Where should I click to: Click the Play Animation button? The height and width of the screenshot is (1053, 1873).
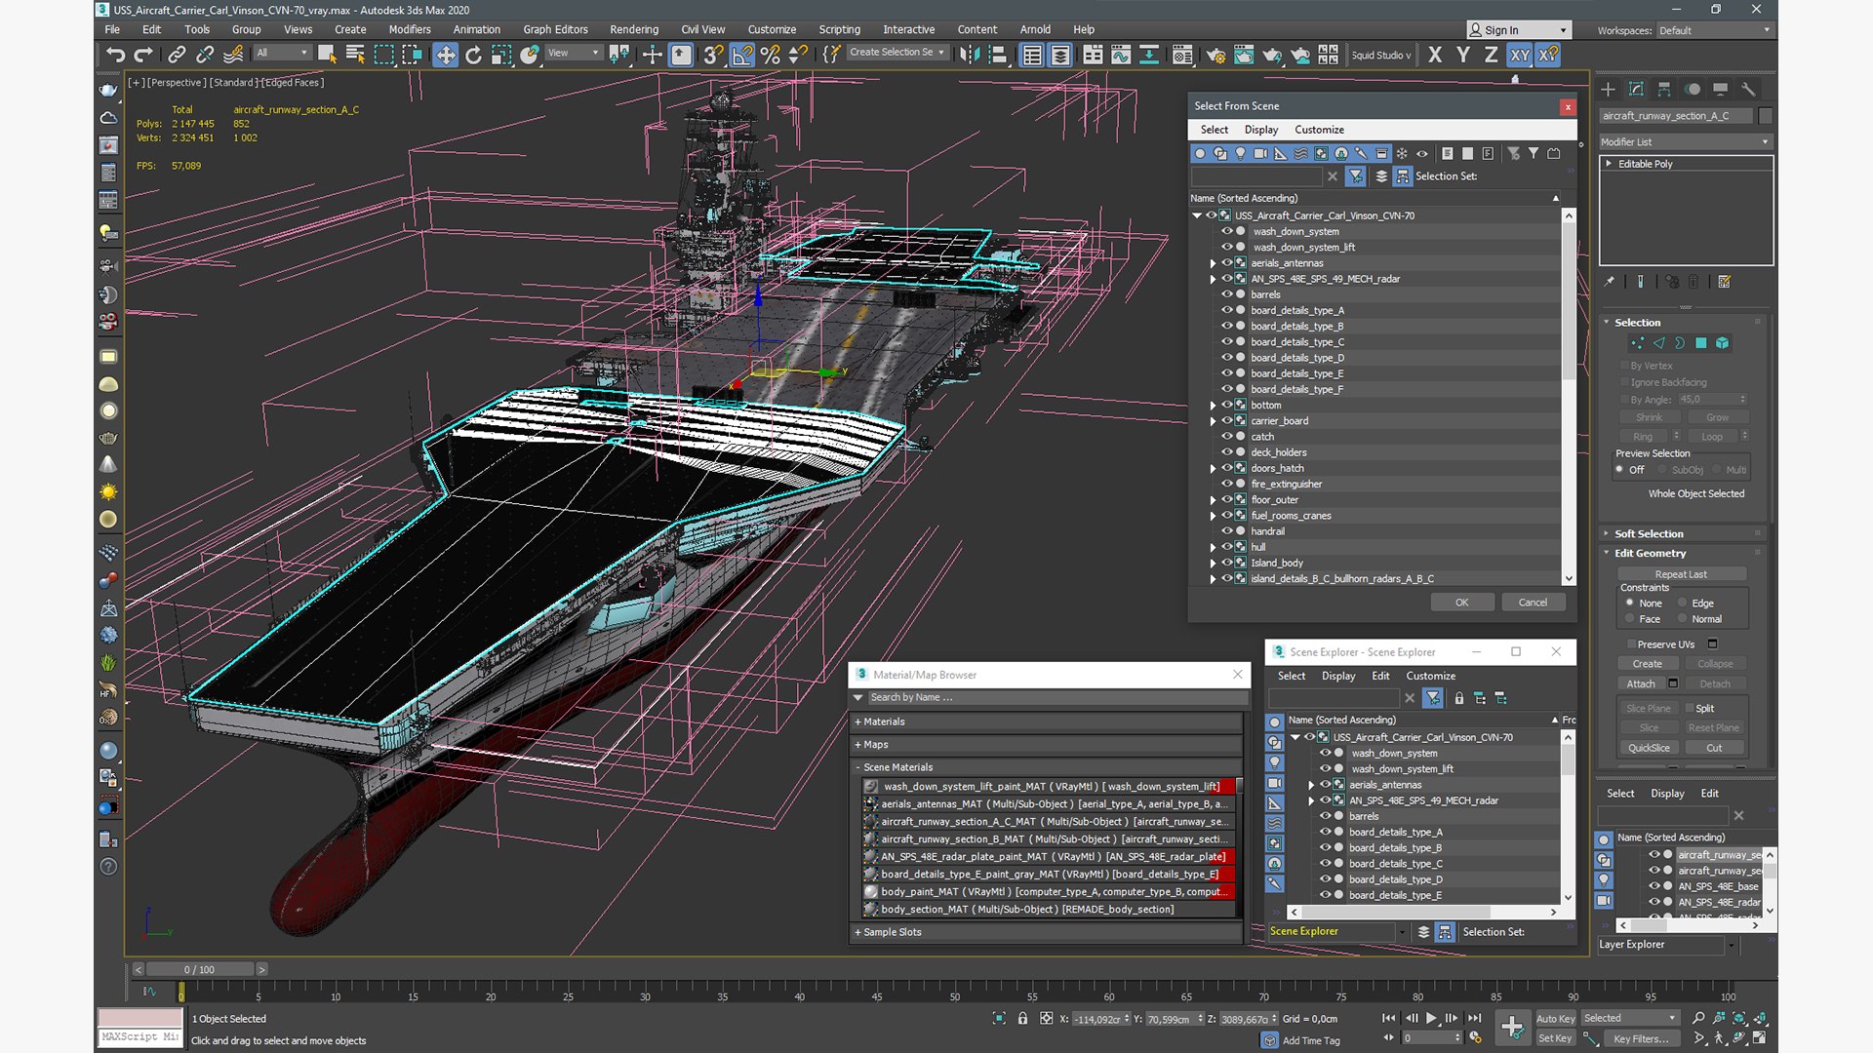(x=1431, y=1018)
